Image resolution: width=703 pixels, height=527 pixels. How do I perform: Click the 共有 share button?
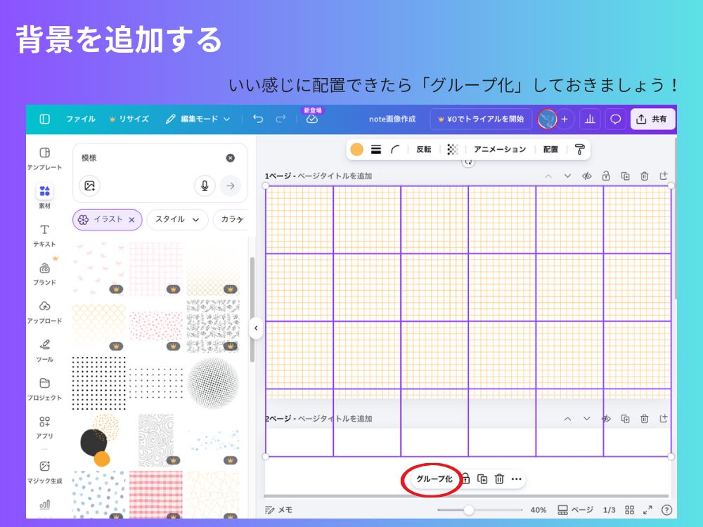click(652, 119)
